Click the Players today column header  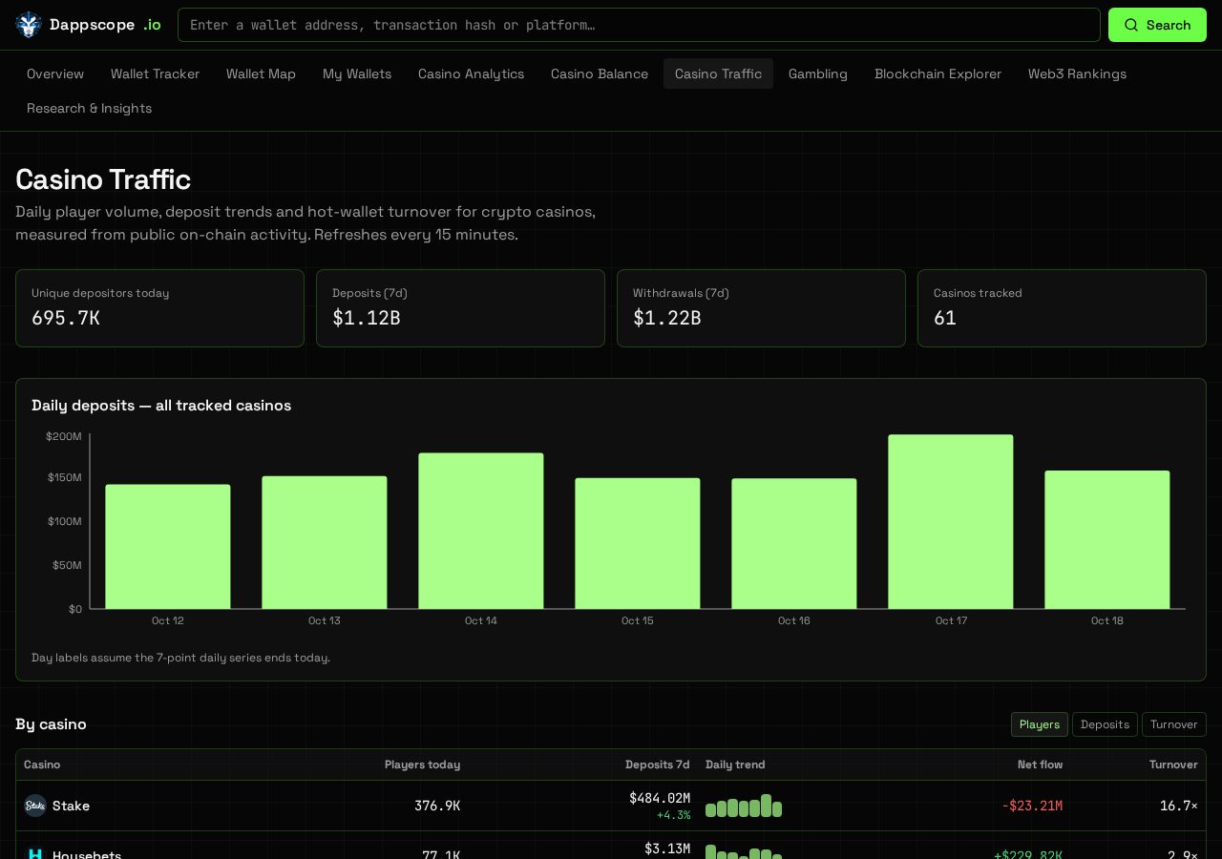422,765
